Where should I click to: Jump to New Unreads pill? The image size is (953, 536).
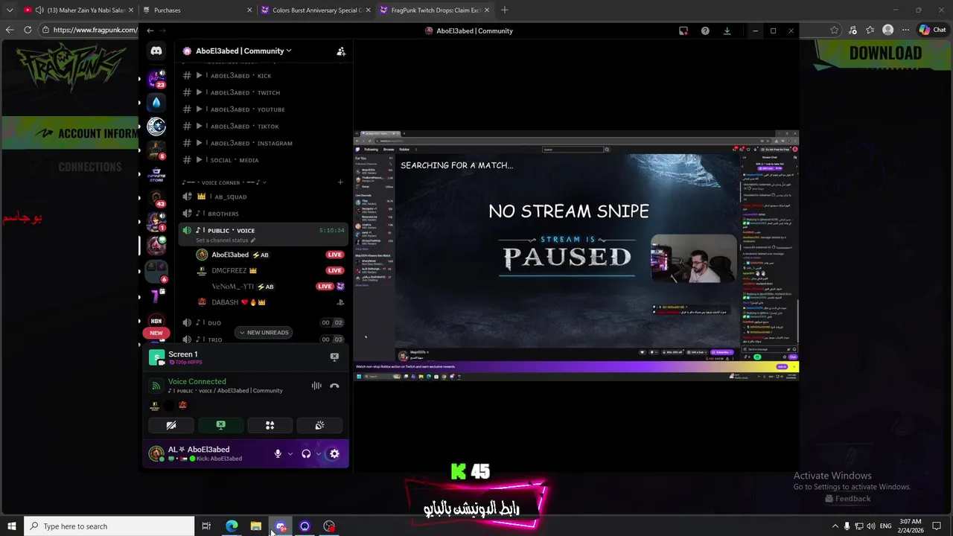[264, 333]
